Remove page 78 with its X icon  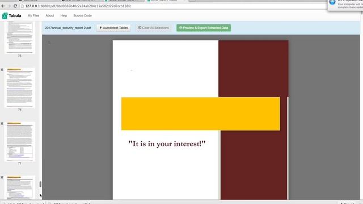point(2,177)
